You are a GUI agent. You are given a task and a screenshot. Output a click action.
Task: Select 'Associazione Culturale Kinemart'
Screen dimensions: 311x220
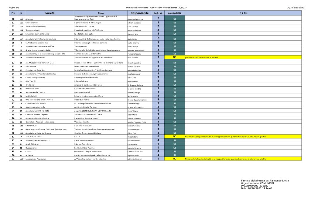(50, 133)
